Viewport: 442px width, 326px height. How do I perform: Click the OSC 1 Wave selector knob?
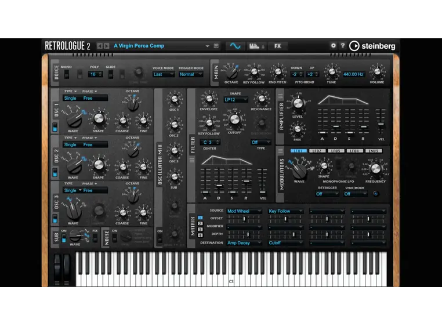(x=74, y=119)
